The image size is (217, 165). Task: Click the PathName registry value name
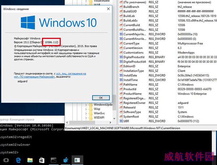point(130,85)
